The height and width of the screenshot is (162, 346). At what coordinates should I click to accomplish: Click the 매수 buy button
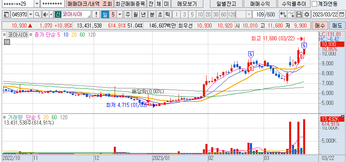[x=320, y=26]
